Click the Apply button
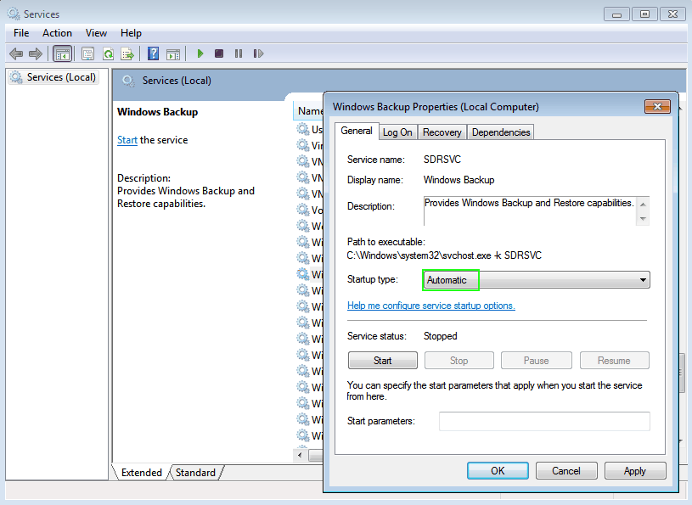Viewport: 692px width, 505px height. tap(634, 470)
